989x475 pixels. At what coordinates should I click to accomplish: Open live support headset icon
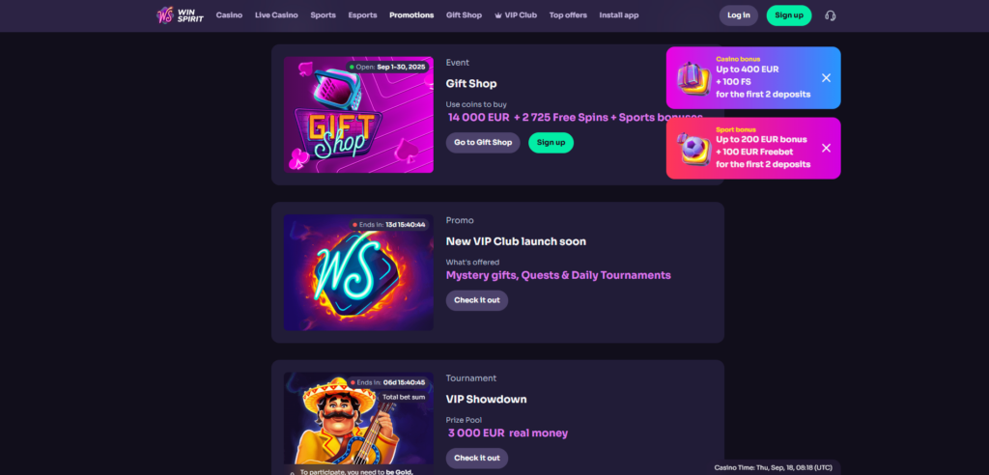(830, 15)
